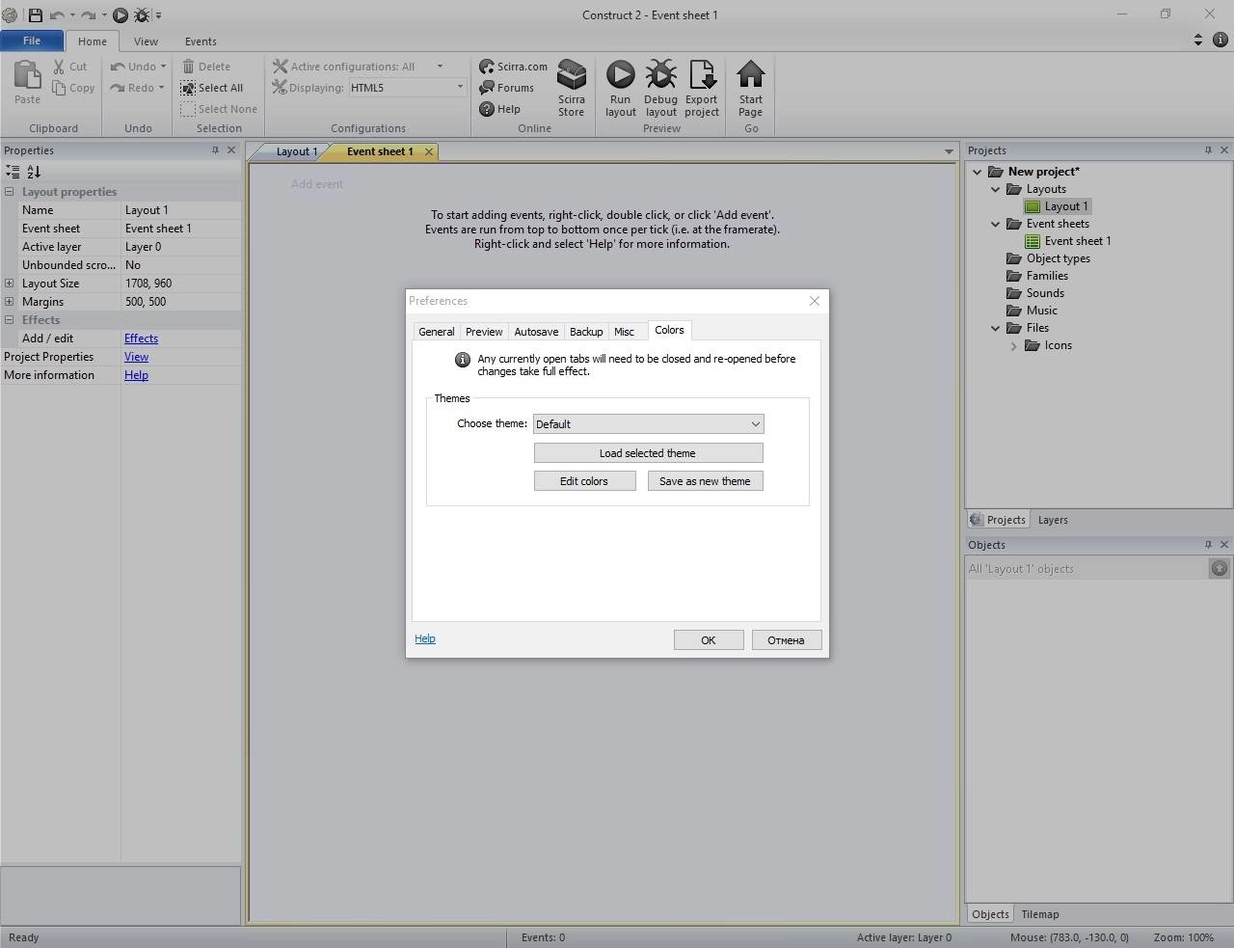This screenshot has height=948, width=1234.
Task: Open Scirra.com from the Online group
Action: pyautogui.click(x=513, y=67)
